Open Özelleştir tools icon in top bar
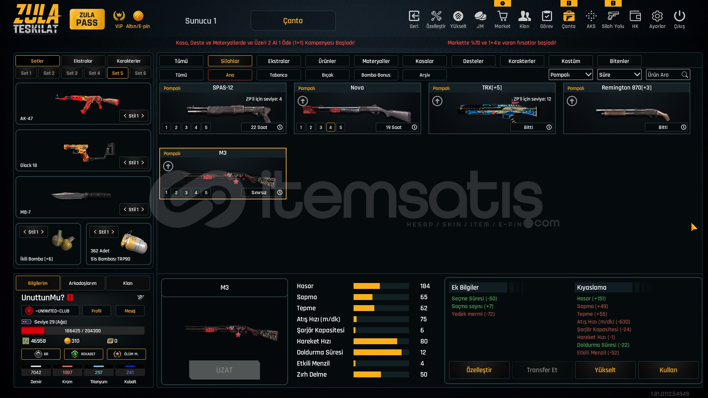 [436, 17]
